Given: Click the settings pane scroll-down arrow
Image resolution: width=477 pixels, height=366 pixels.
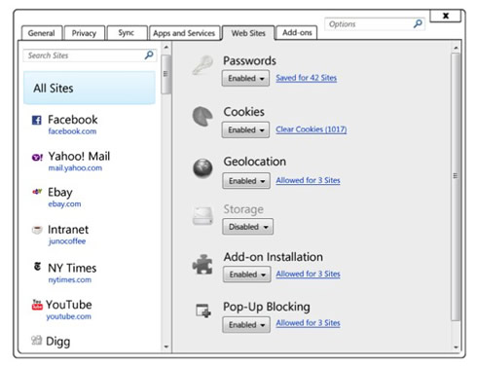Looking at the screenshot, I should pos(456,347).
